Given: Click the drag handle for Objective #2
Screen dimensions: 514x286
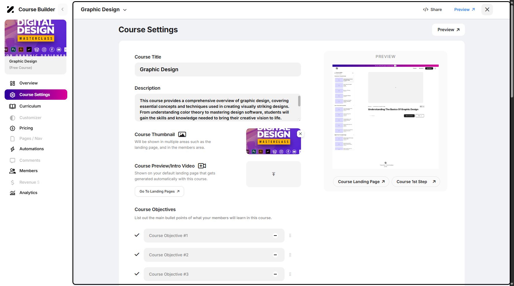Looking at the screenshot, I should point(290,255).
